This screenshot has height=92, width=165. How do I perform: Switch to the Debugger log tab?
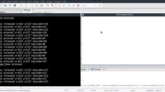coord(97,69)
